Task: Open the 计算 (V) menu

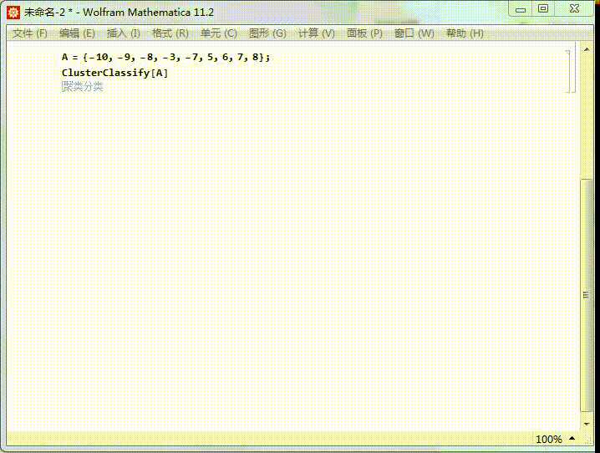Action: (x=317, y=33)
